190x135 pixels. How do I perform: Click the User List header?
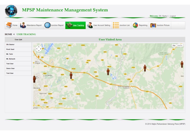pyautogui.click(x=18, y=40)
